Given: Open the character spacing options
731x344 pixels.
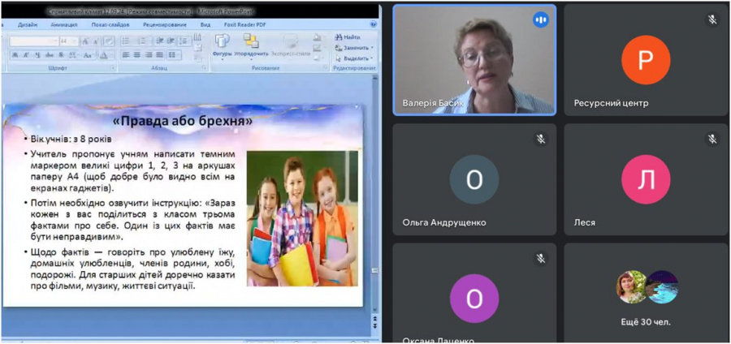Looking at the screenshot, I should [x=73, y=55].
